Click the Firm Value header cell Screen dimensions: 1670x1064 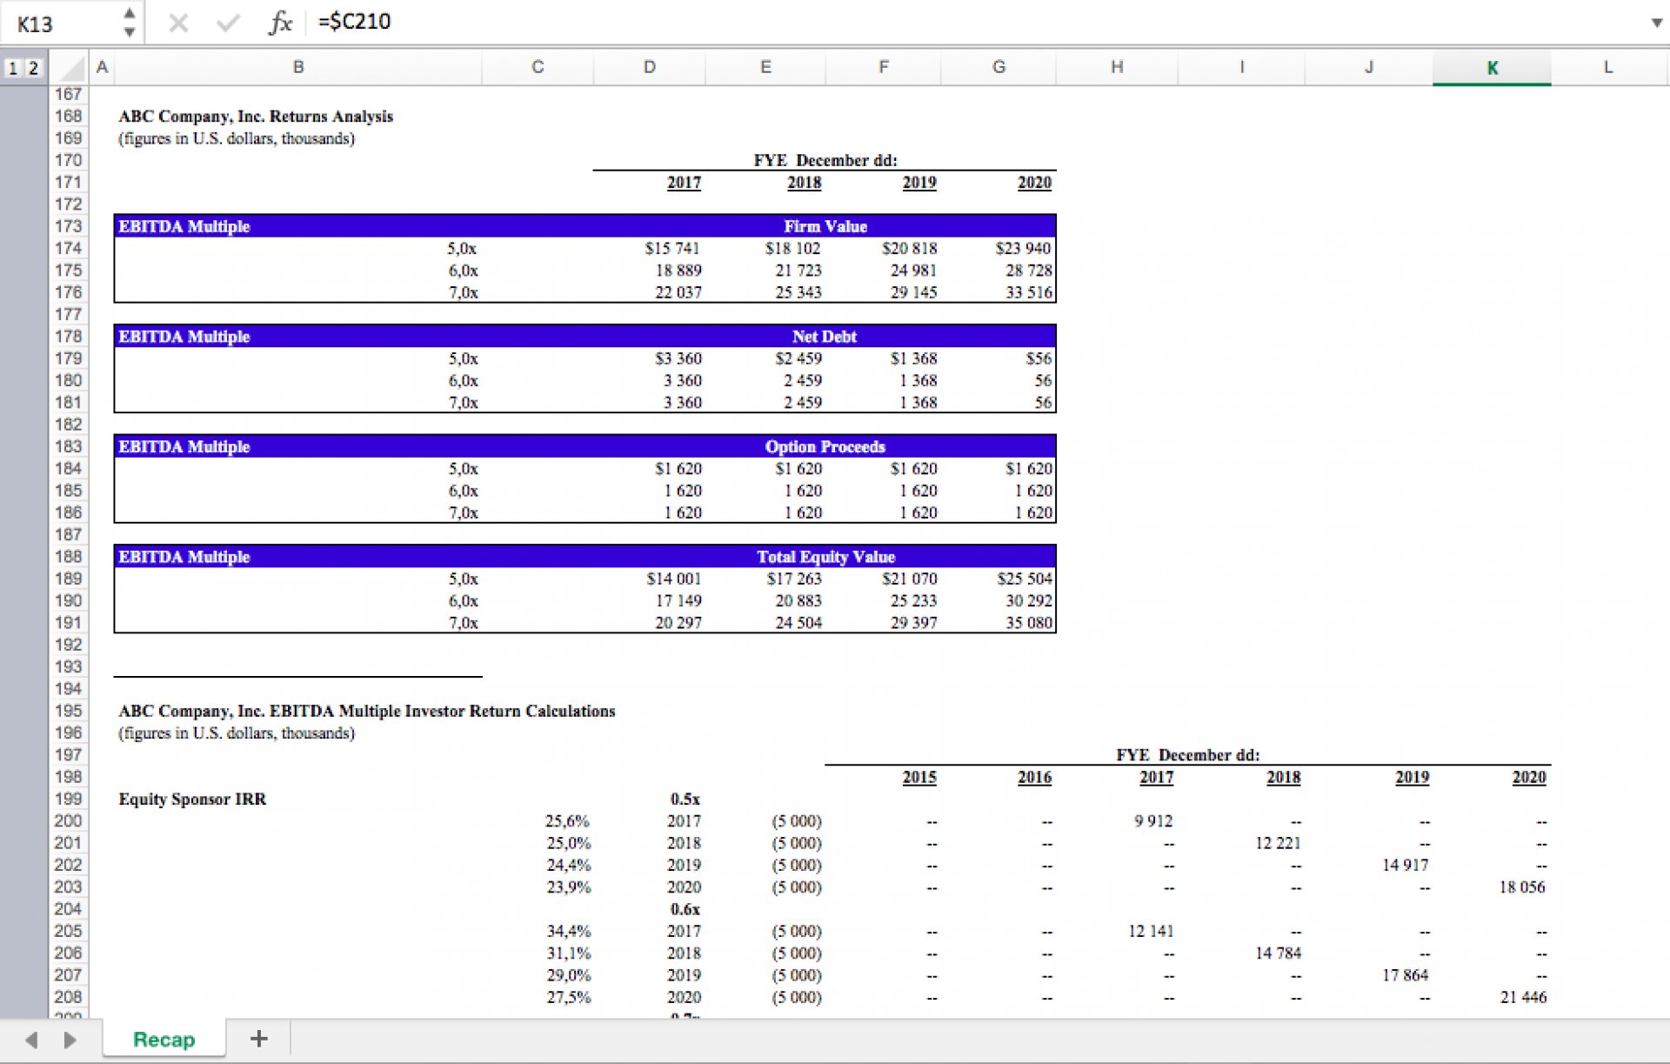pyautogui.click(x=825, y=226)
